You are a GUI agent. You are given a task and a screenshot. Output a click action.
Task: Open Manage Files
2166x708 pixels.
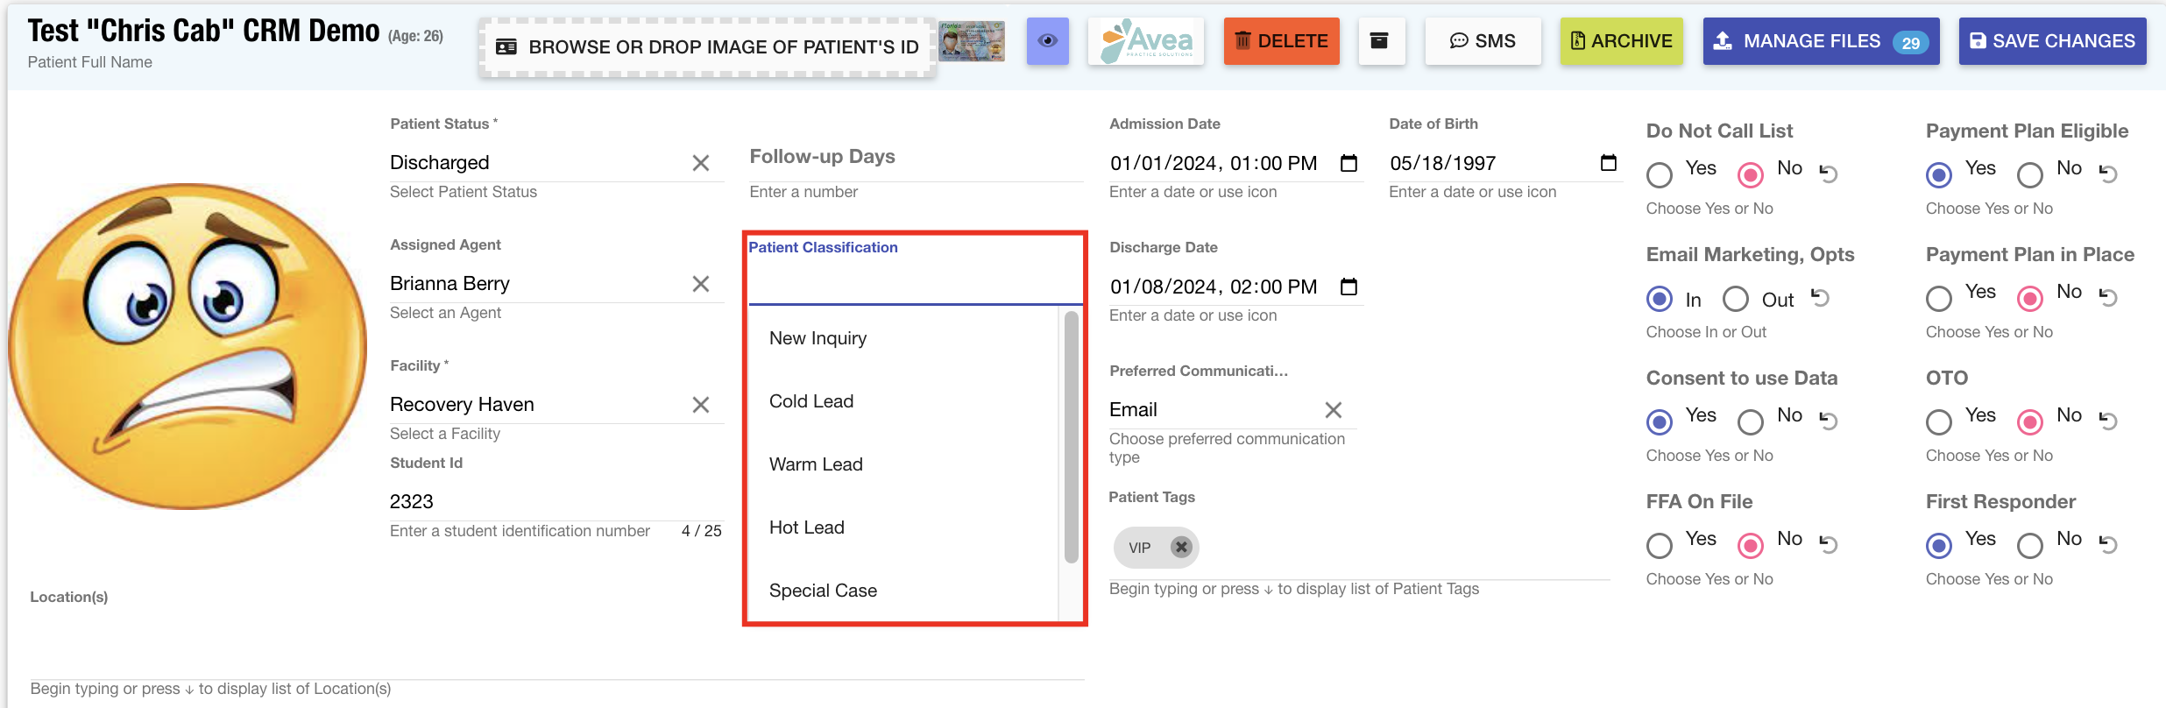1821,41
